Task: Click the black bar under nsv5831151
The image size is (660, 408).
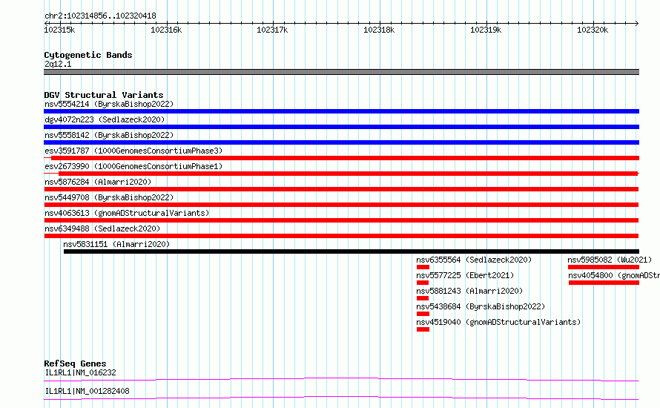Action: coord(352,251)
